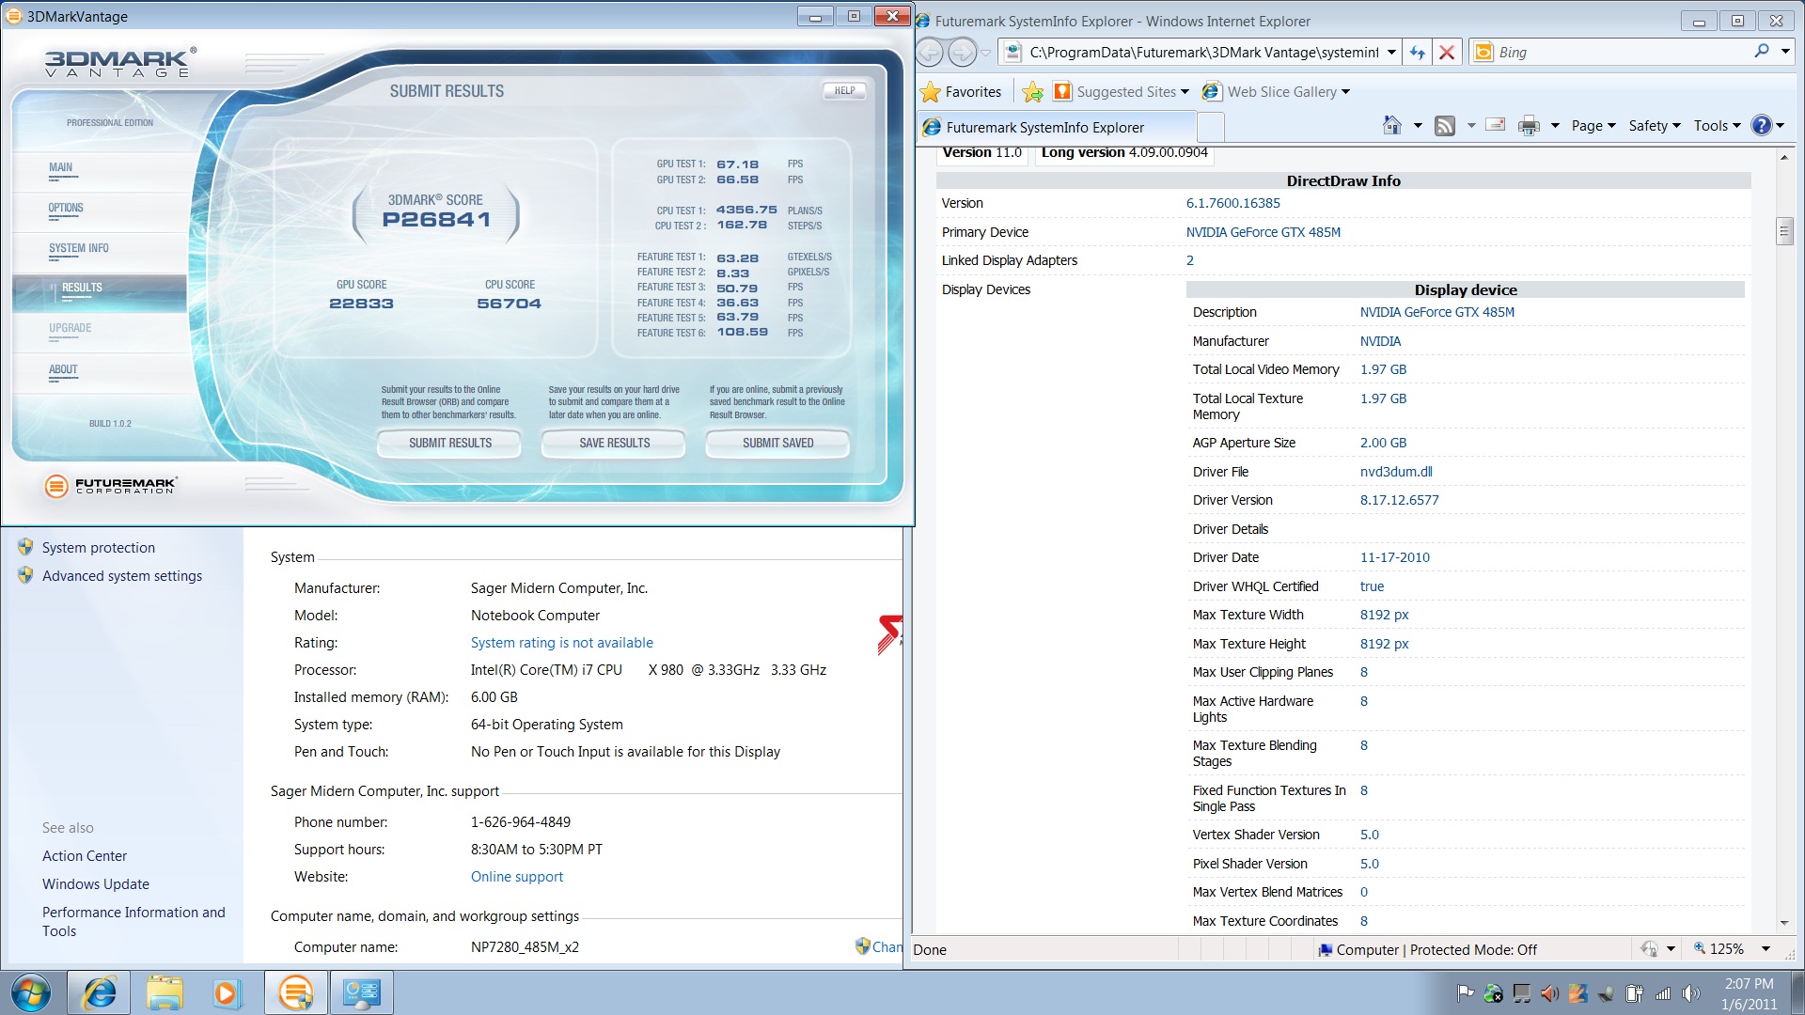Screen dimensions: 1805x1015
Task: Open System protection link
Action: click(98, 547)
